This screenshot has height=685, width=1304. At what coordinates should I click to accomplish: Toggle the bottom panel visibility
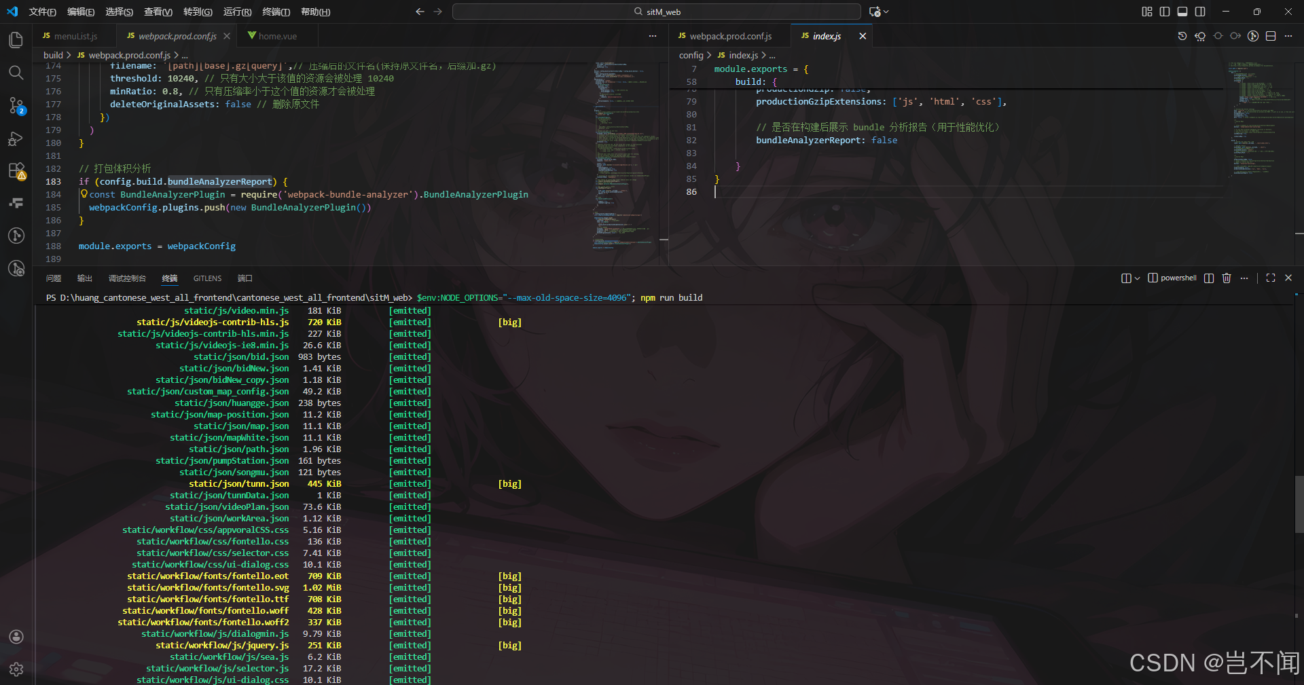click(1182, 12)
